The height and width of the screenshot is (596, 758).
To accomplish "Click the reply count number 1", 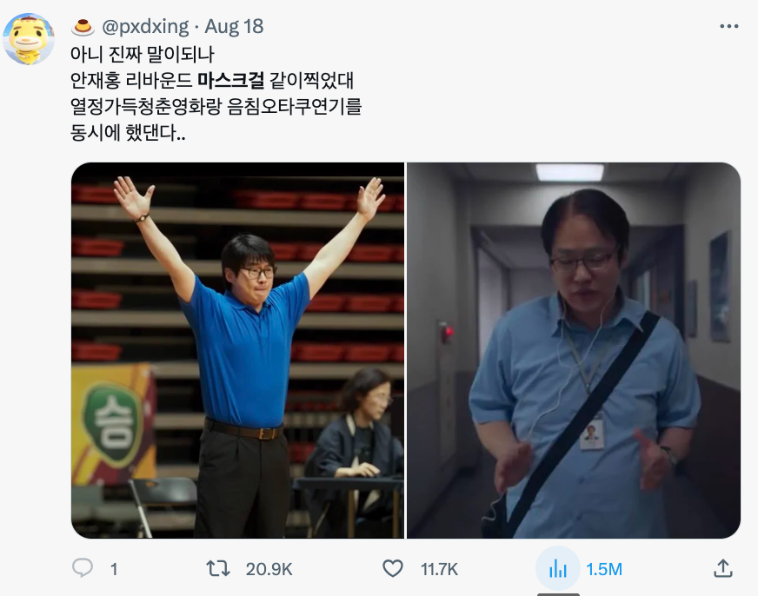I will [x=114, y=569].
